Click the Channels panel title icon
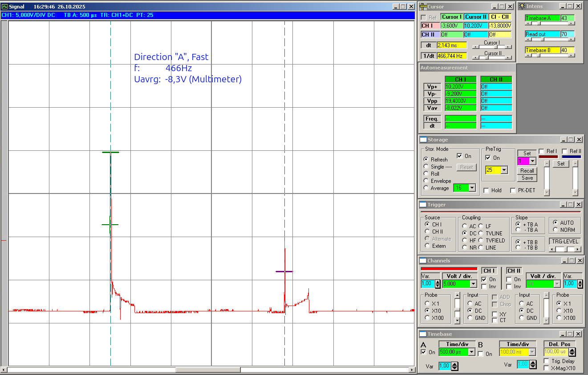 tap(423, 261)
